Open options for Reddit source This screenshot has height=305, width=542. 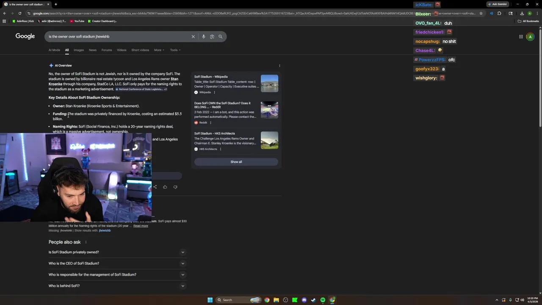coord(210,123)
